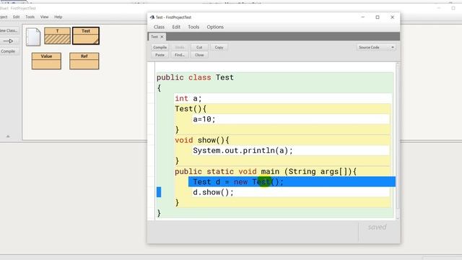
Task: Click the BlueJ icon in editor title bar
Action: pyautogui.click(x=152, y=17)
